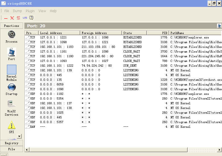222x156 pixels.
Task: Select PID 3700 cell
Action: pyautogui.click(x=164, y=51)
